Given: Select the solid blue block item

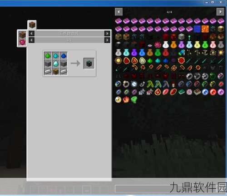Looking at the screenshot, I should [197, 29].
